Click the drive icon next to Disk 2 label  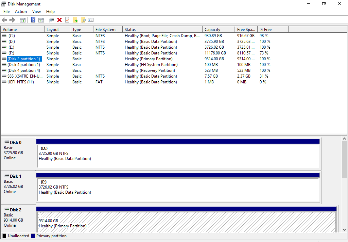click(7, 210)
